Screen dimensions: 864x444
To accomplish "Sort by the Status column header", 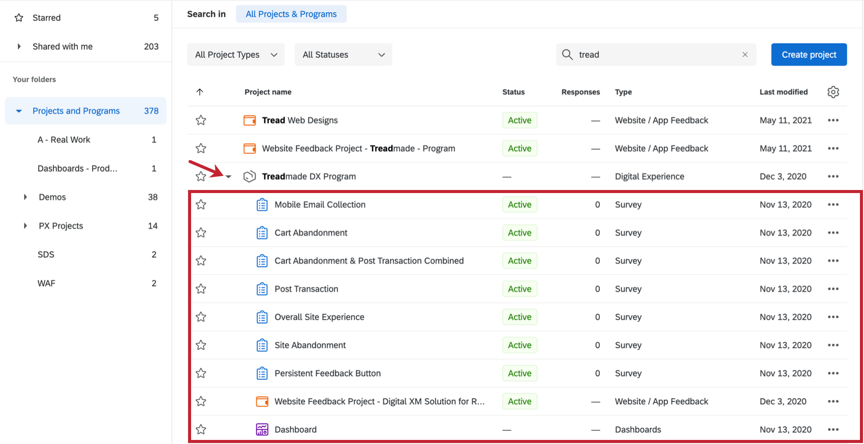I will tap(513, 92).
